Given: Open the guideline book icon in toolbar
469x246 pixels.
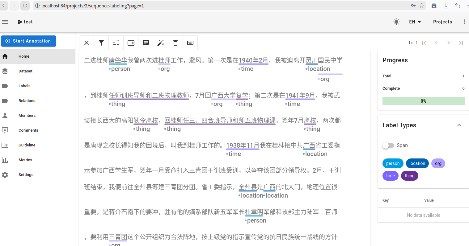Looking at the screenshot, I should tap(131, 43).
